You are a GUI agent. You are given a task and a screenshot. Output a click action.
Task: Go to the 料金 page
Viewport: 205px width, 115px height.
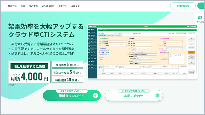coord(23,6)
